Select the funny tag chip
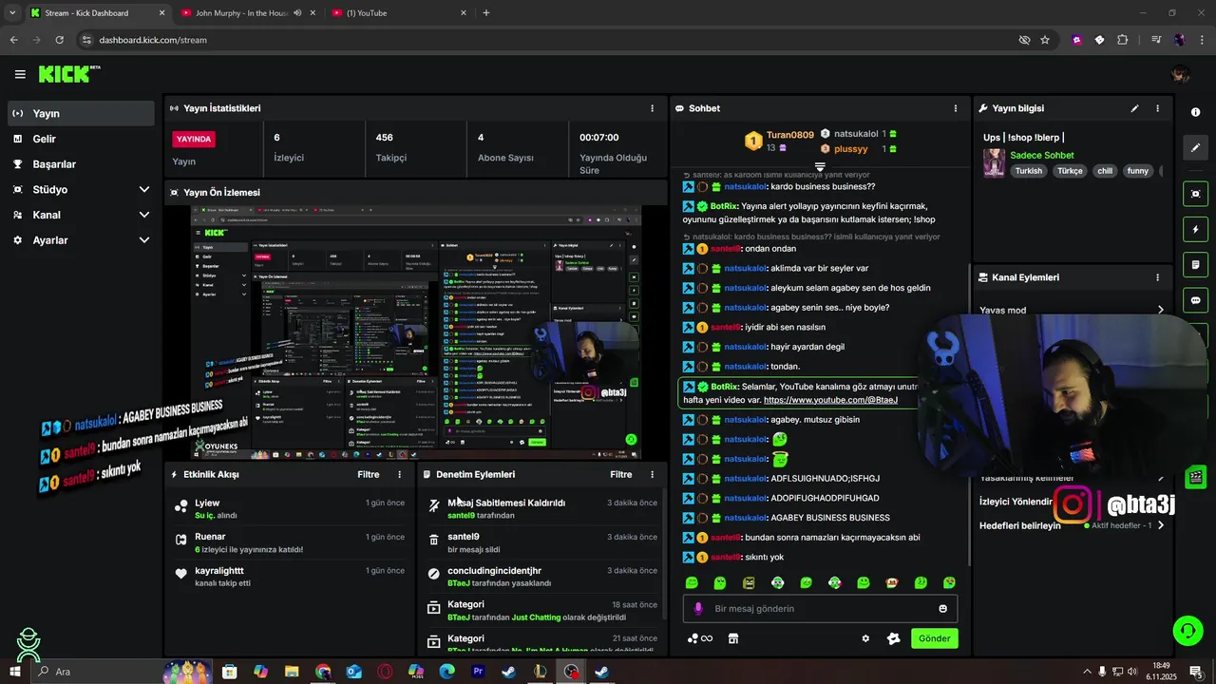1216x684 pixels. (x=1137, y=171)
